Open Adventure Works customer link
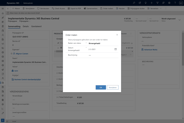The width and height of the screenshot is (184, 123). 151,50
